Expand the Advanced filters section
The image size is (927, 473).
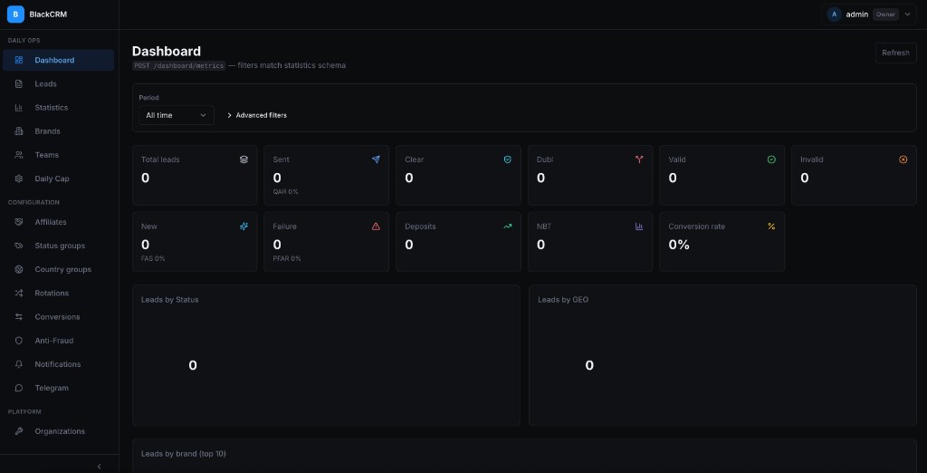pos(257,115)
